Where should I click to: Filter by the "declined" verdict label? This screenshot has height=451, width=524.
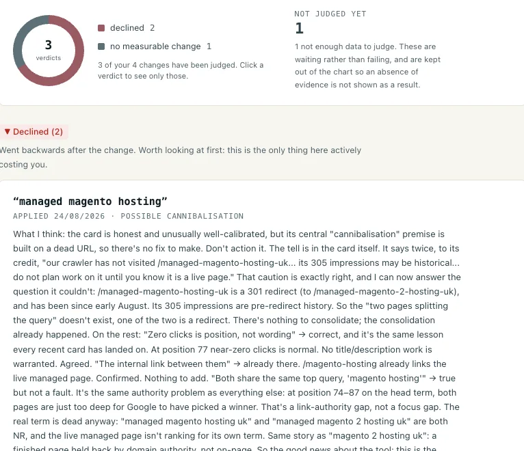(x=127, y=28)
